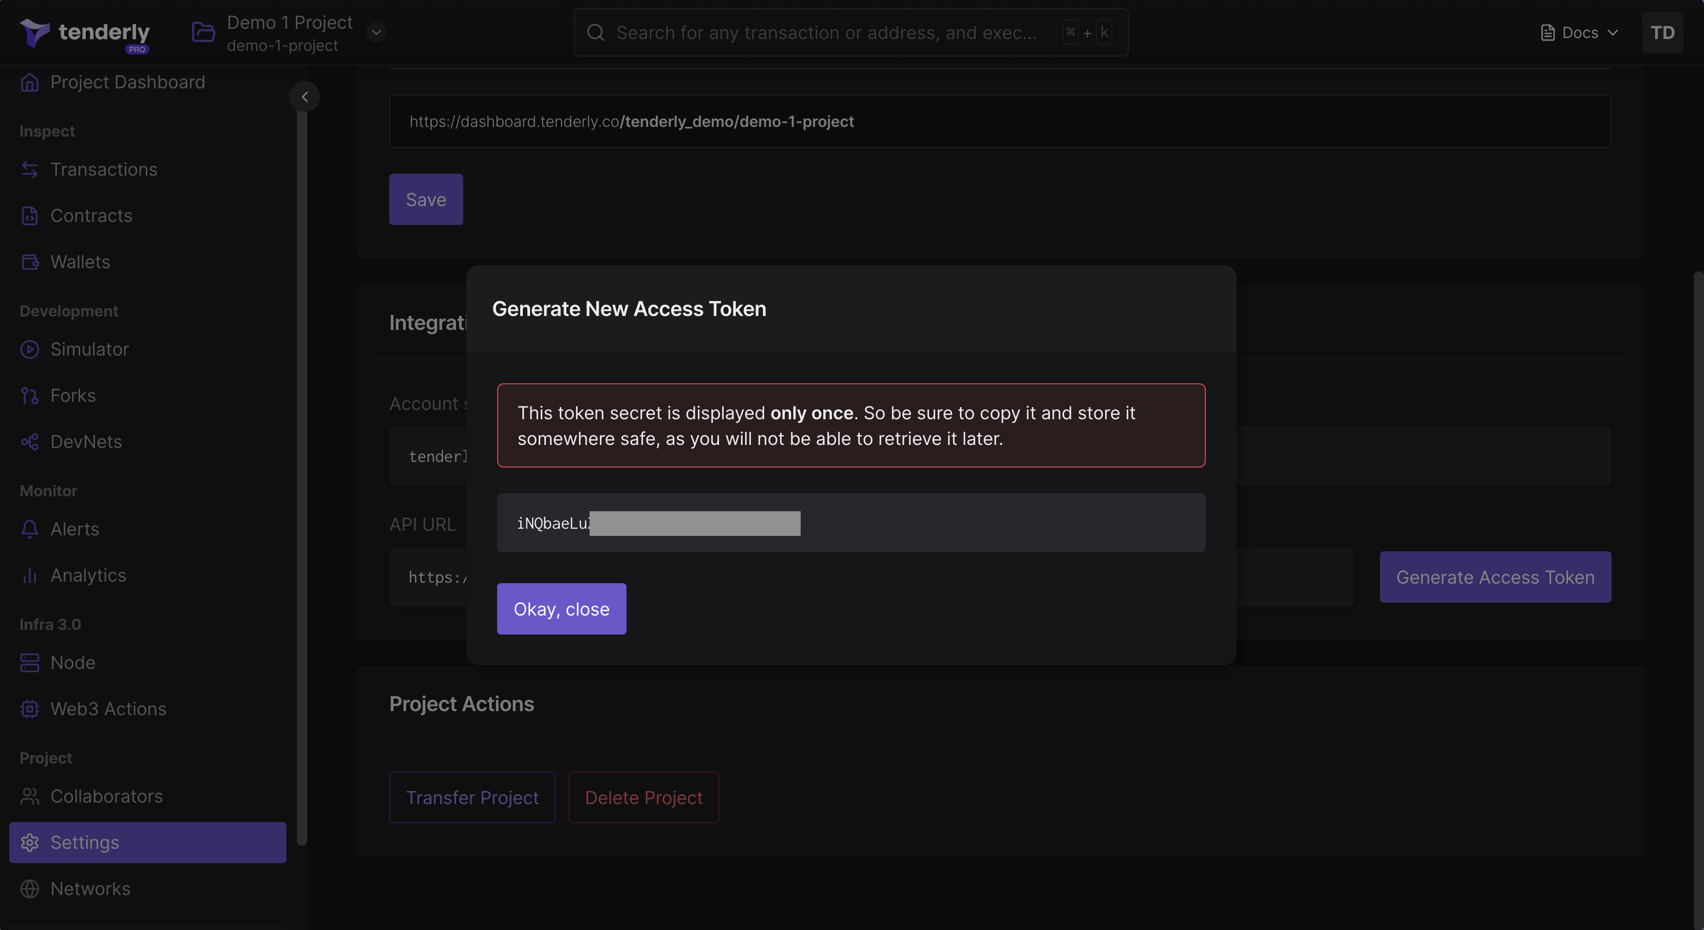Click the Tenderly logo icon
This screenshot has height=930, width=1704.
click(34, 32)
